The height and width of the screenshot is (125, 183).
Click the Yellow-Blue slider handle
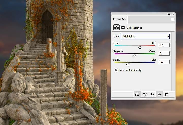coord(128,64)
